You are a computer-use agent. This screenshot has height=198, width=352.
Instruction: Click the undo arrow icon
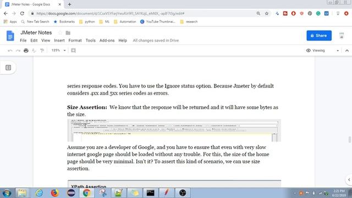click(10, 51)
